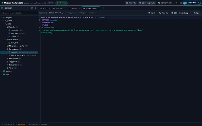This screenshot has height=126, width=202.
Task: Click the Sorgu oluşturucu icon
Action: click(140, 3)
